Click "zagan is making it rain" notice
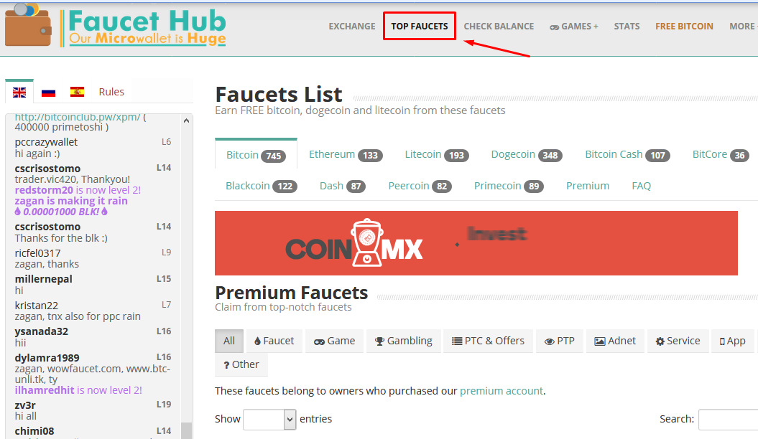The image size is (758, 439). (x=71, y=201)
